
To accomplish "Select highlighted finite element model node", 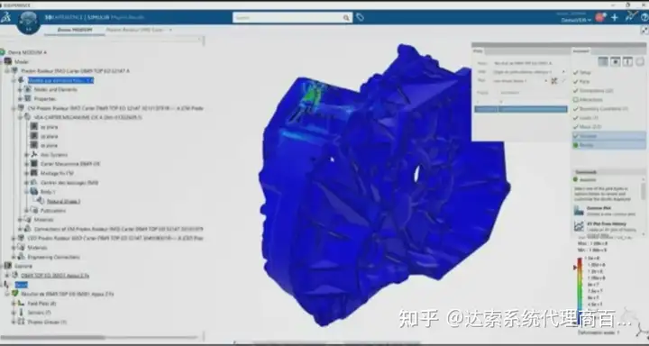I will [61, 80].
